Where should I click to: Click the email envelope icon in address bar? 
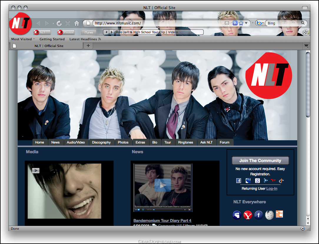227,23
